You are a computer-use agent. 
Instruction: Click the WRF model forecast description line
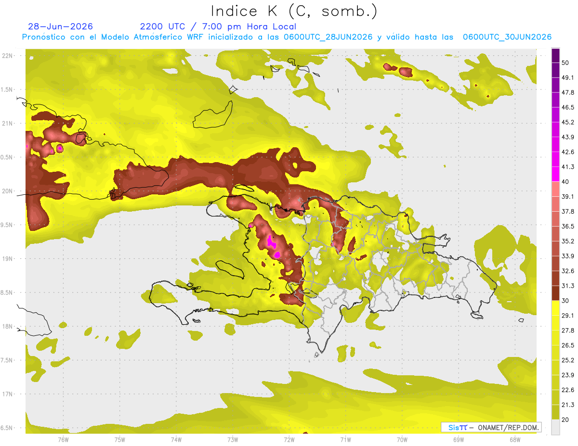287,37
